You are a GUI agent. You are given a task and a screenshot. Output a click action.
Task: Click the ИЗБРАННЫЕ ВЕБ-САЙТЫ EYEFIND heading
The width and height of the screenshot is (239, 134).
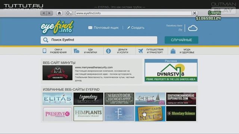71,89
